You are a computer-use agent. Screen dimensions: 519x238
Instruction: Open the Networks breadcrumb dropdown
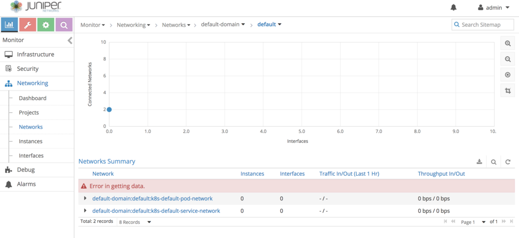tap(176, 25)
